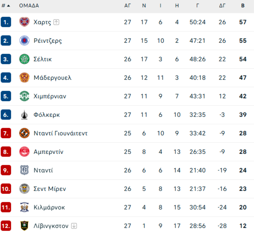Click the Falkirk (Φόλκερκ) club crest
The width and height of the screenshot is (254, 235).
[x=24, y=115]
